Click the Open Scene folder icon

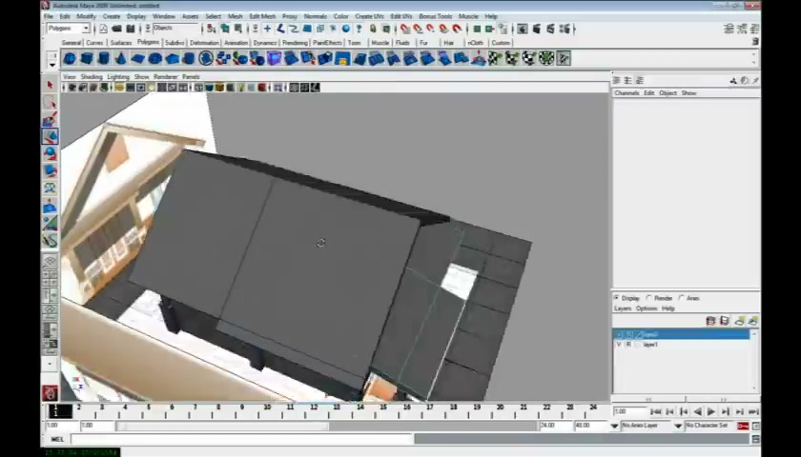pos(117,29)
